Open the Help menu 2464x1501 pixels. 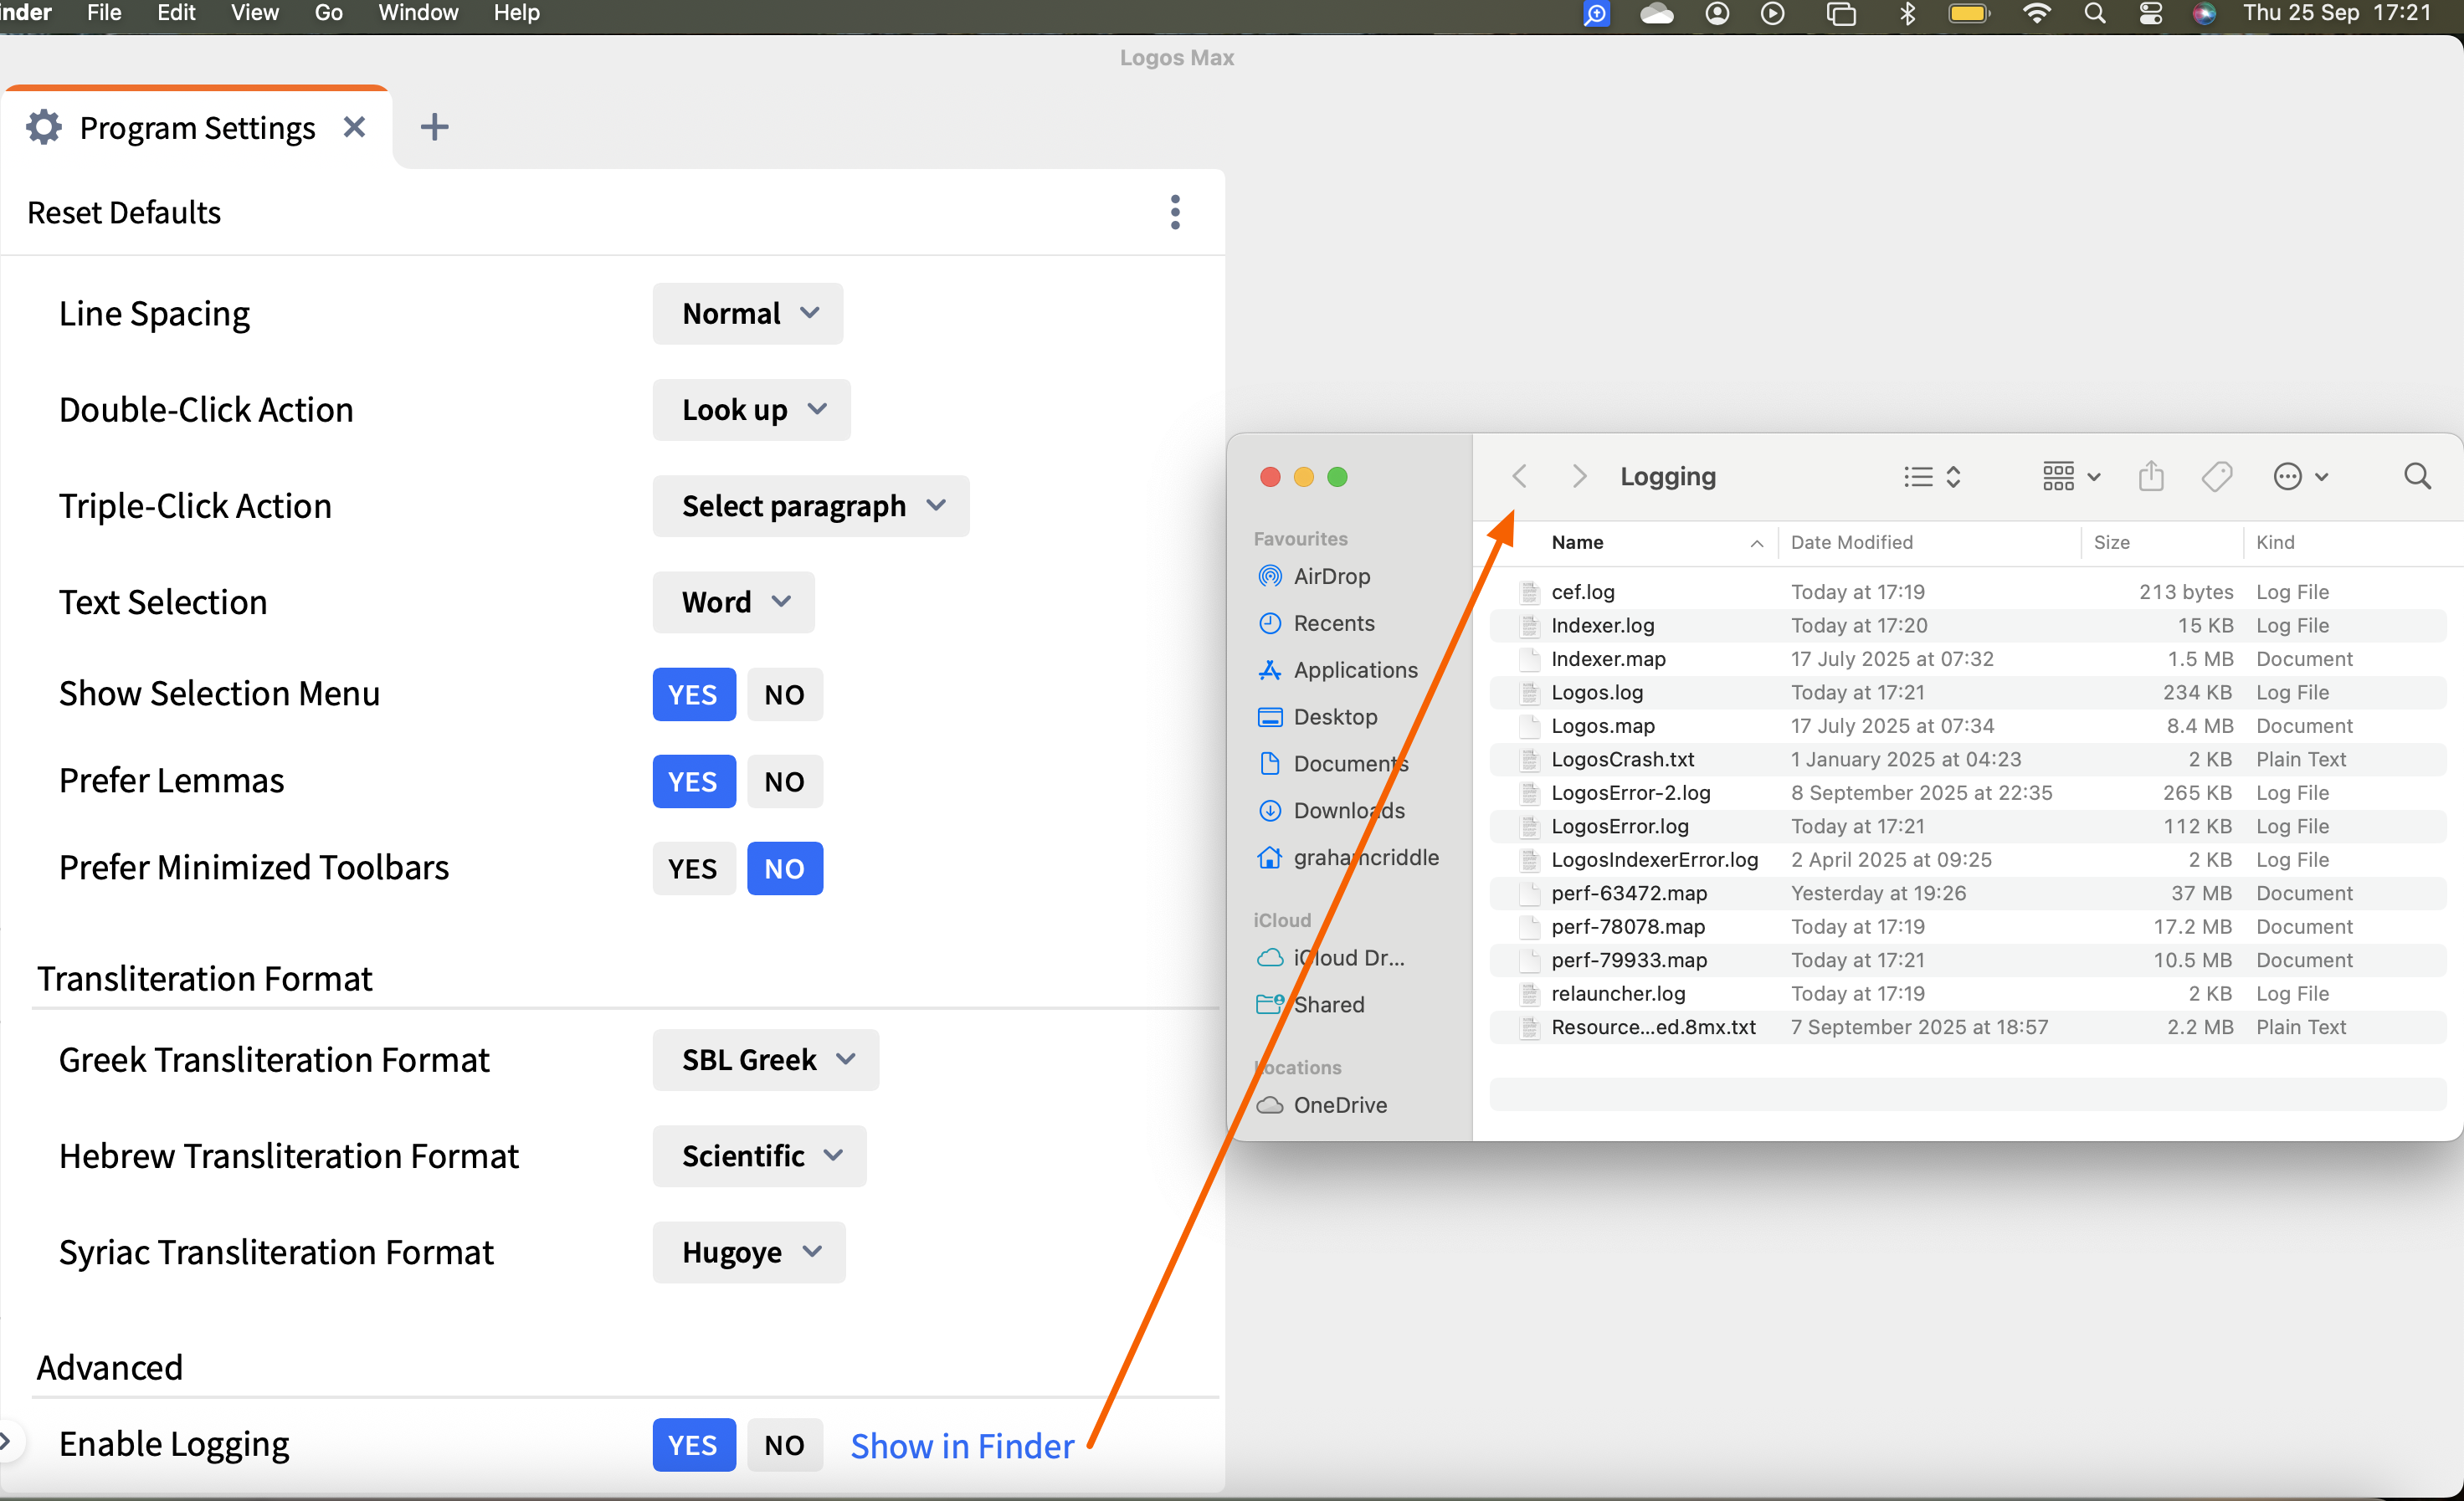coord(516,13)
